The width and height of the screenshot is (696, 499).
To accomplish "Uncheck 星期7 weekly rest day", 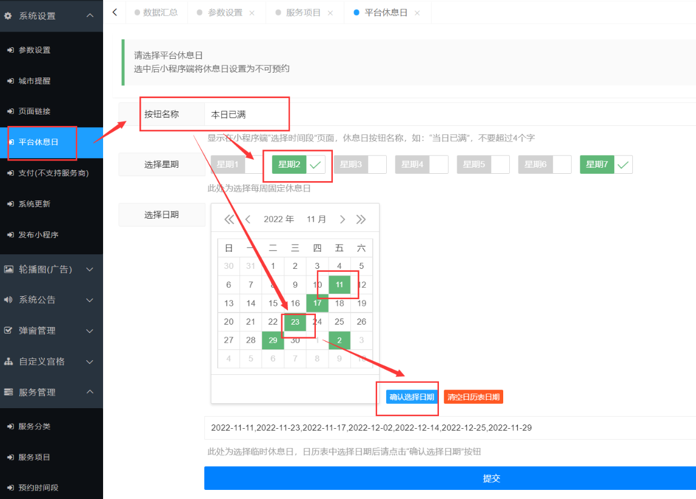I will click(x=606, y=165).
